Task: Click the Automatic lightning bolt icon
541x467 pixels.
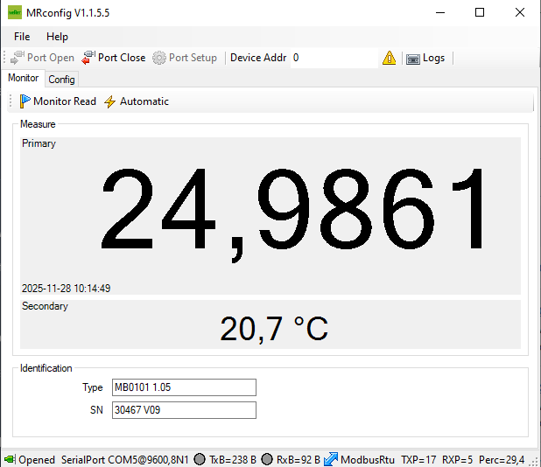Action: click(x=110, y=101)
